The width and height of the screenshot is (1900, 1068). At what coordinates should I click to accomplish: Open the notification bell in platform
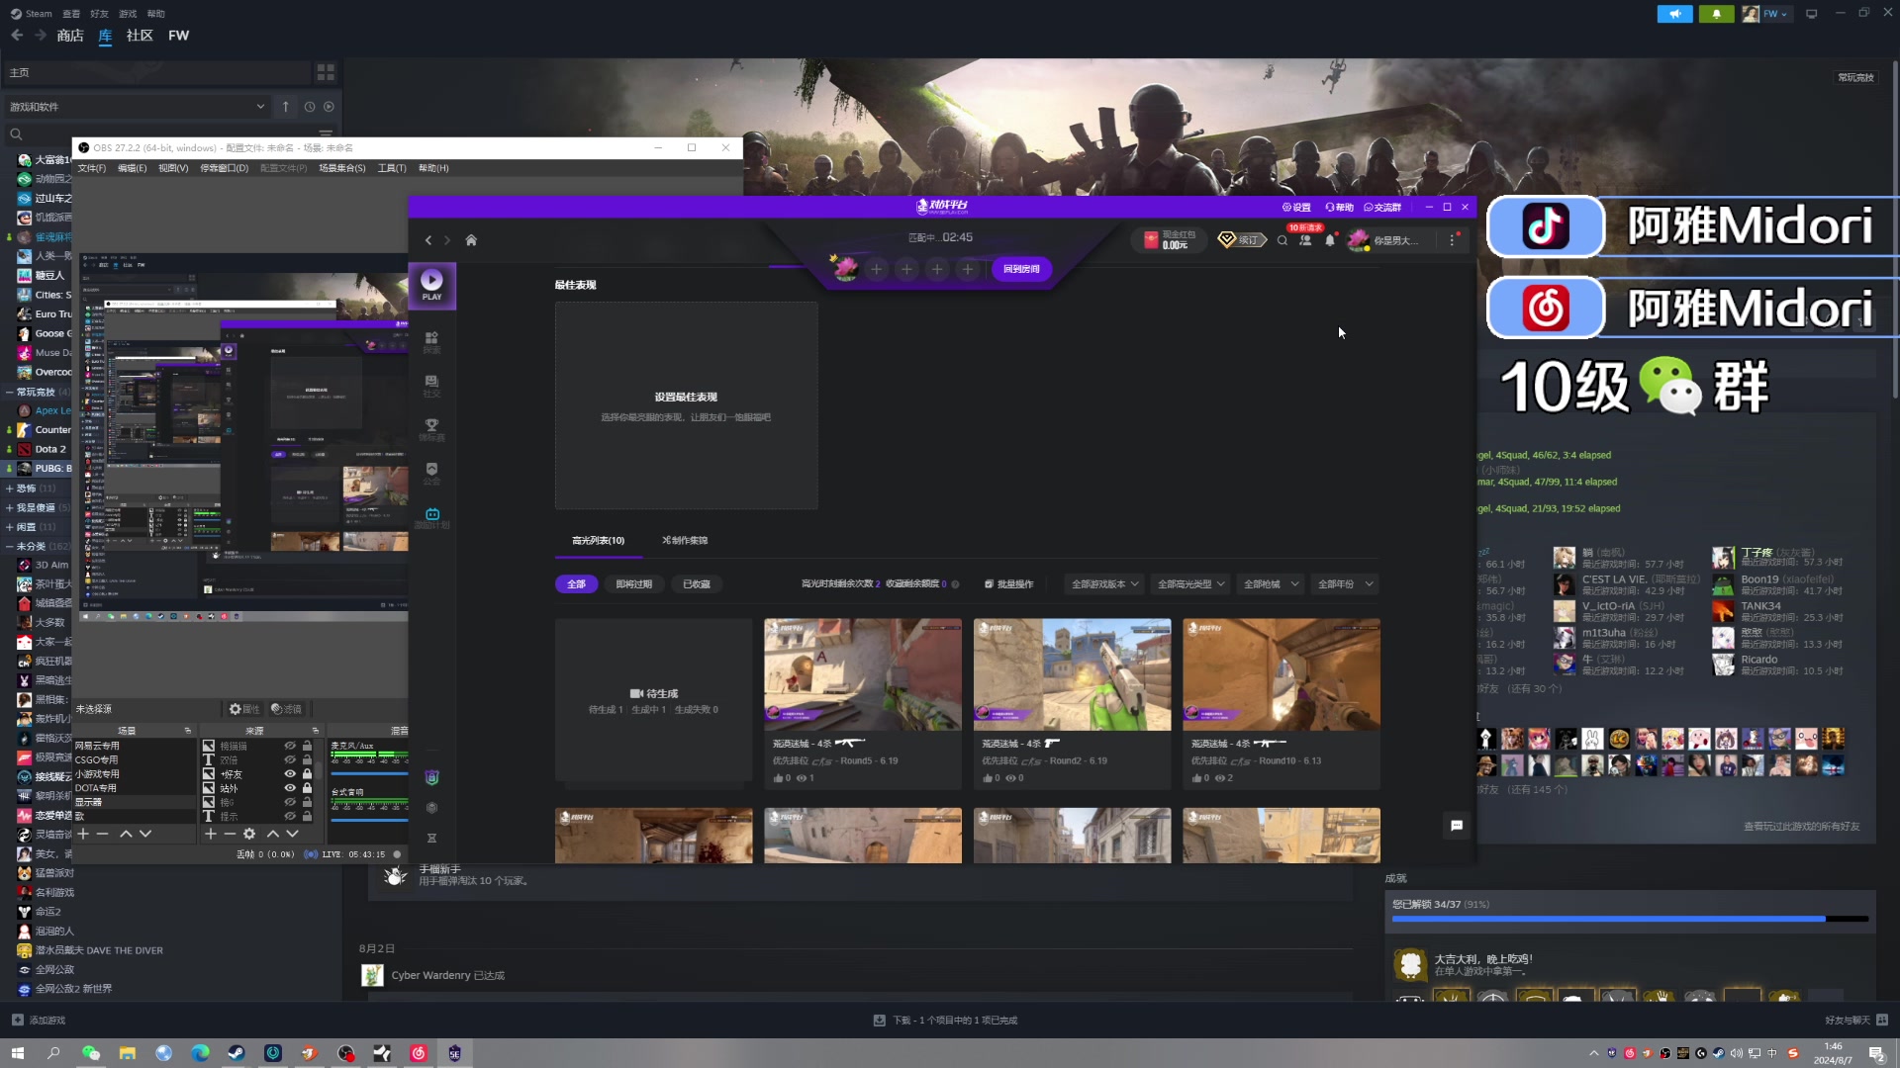1330,240
